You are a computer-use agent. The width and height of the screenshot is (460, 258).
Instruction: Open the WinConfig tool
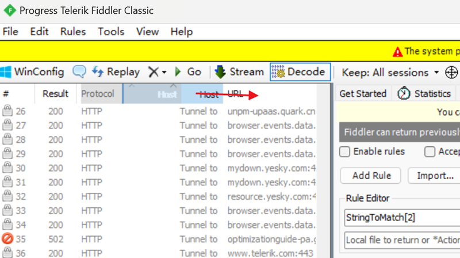[x=32, y=72]
